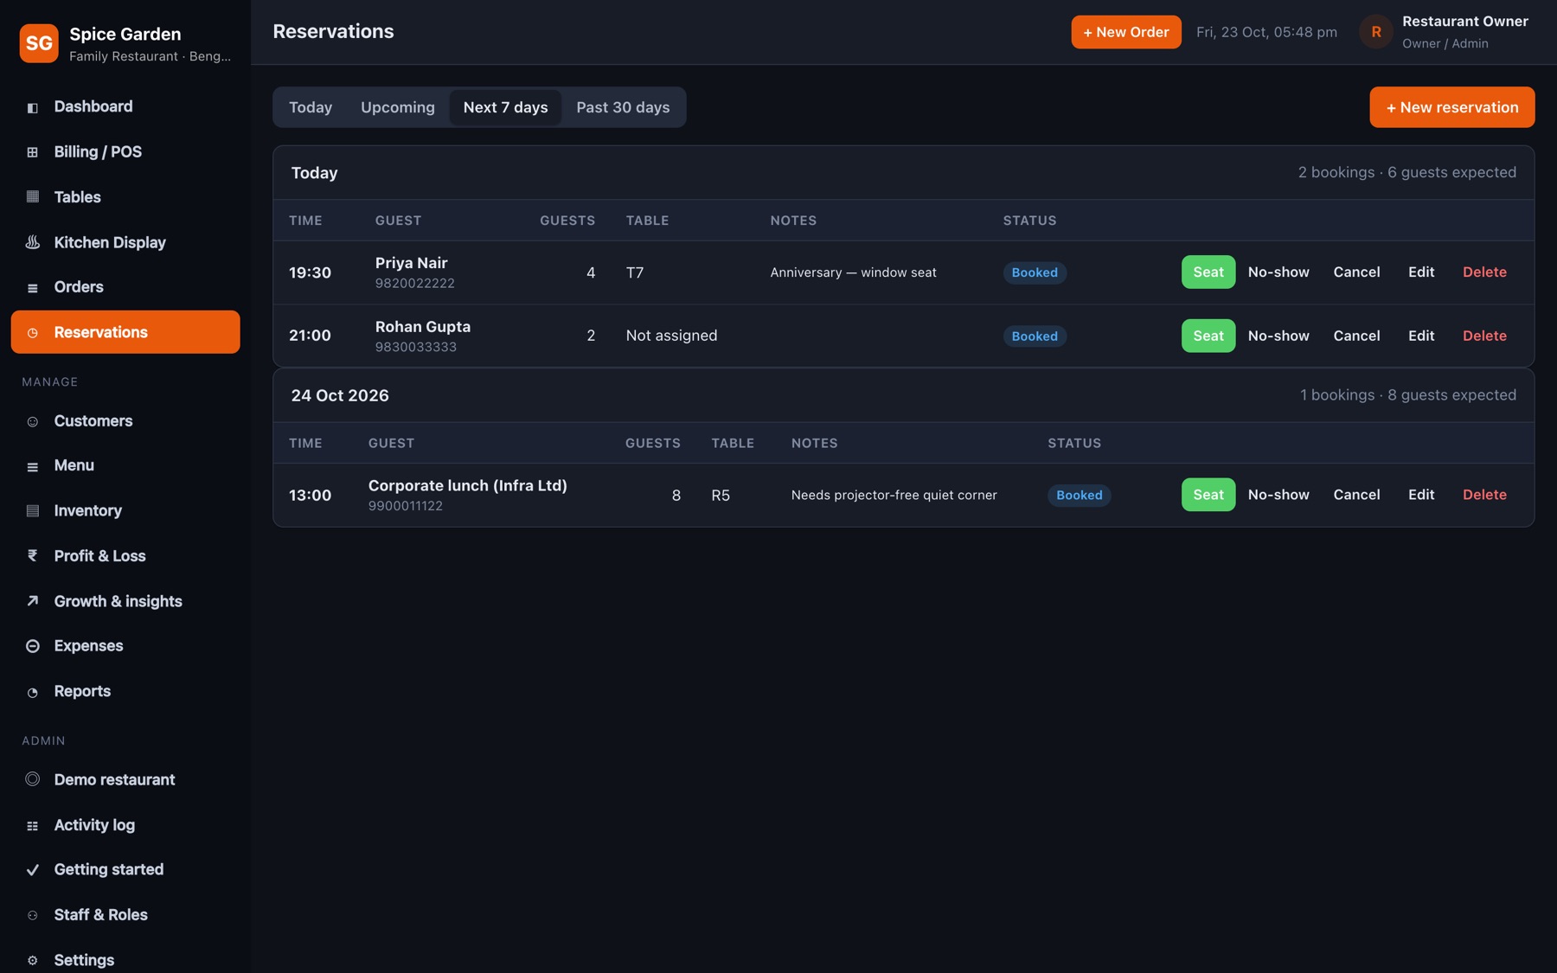Click the 'Needs projector-free quiet corner' note

(894, 496)
